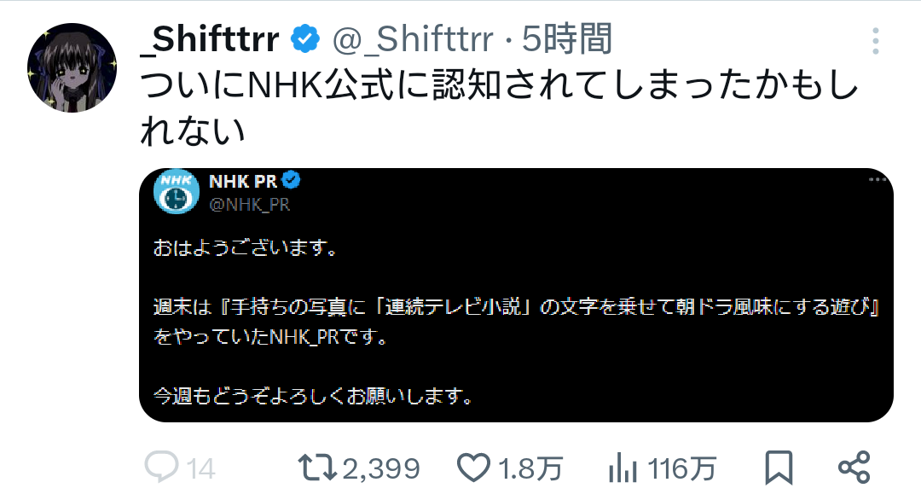Click the NHK PR account name
Screen dimensions: 921x494
(x=242, y=181)
